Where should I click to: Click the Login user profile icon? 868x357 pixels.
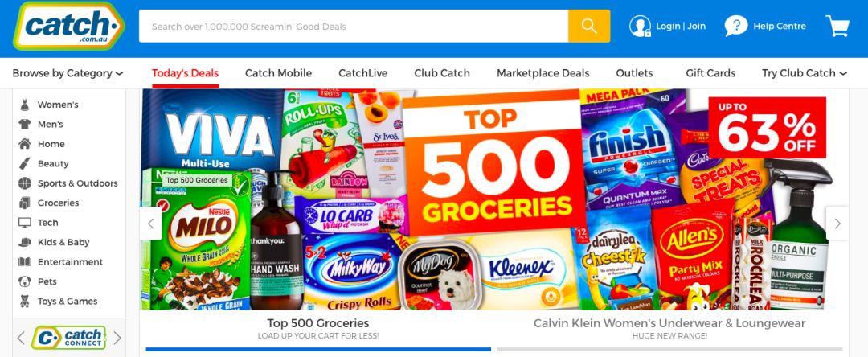(x=640, y=26)
